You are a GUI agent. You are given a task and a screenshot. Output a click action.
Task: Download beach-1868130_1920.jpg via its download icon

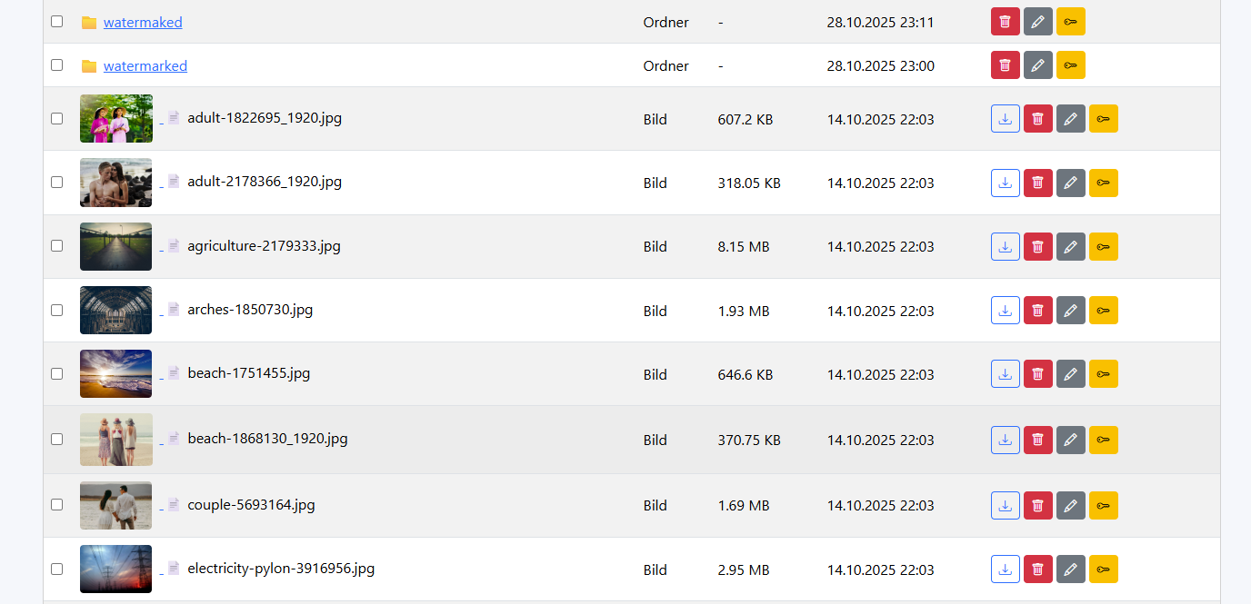(1005, 440)
